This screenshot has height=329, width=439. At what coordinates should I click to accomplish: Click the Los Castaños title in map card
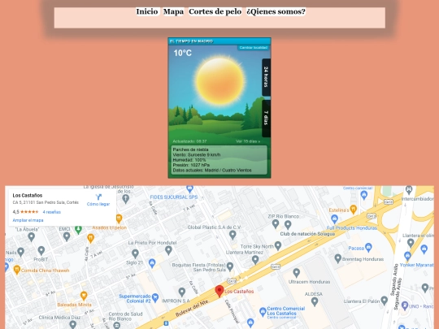tap(28, 195)
